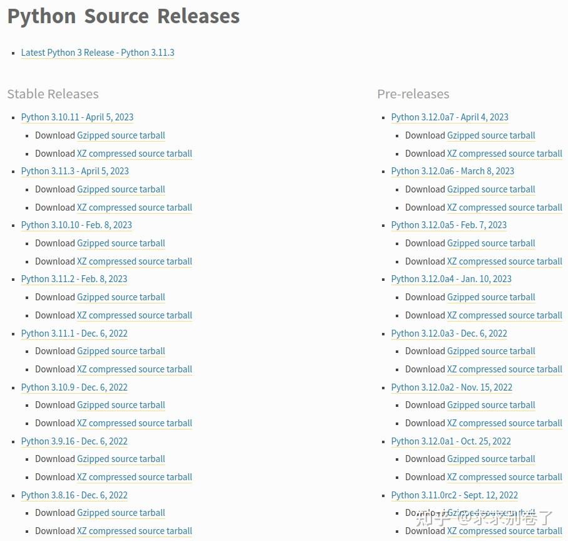
Task: Click the Python 3.11.1 release link
Action: pos(74,334)
